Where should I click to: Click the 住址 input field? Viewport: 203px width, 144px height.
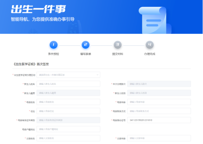pyautogui.click(x=68, y=111)
